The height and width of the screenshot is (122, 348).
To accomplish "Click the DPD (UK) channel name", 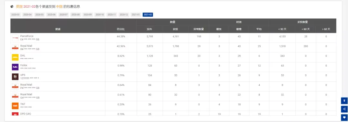I will [x=25, y=114].
